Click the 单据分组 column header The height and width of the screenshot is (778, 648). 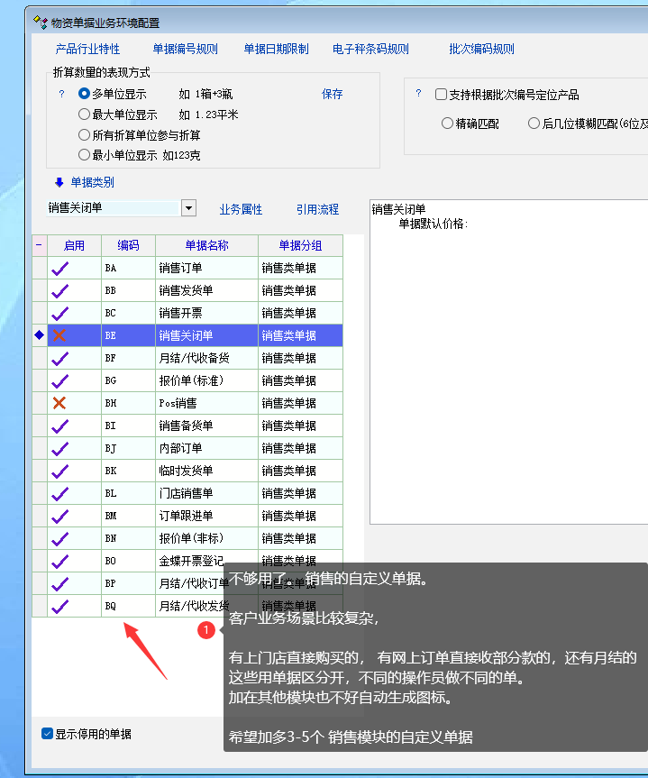pyautogui.click(x=300, y=245)
